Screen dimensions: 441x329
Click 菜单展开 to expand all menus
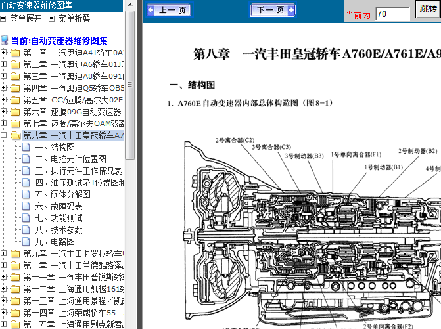26,19
